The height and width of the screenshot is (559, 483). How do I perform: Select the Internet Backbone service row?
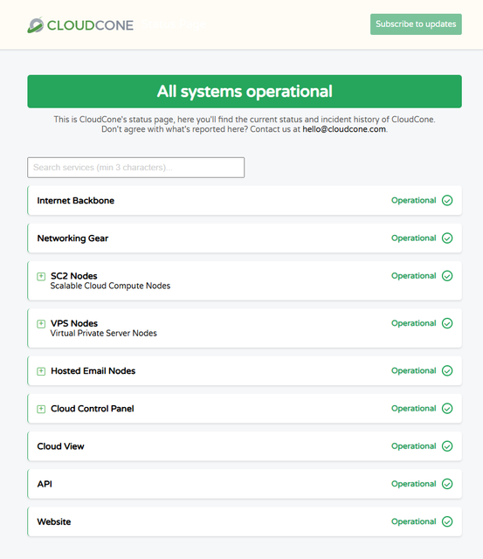click(x=245, y=200)
